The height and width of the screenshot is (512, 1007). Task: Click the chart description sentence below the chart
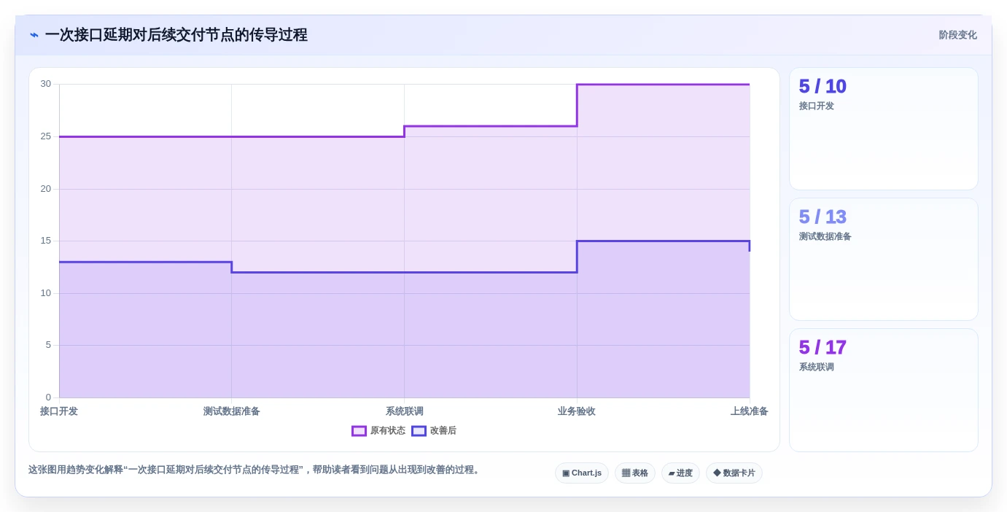click(255, 470)
